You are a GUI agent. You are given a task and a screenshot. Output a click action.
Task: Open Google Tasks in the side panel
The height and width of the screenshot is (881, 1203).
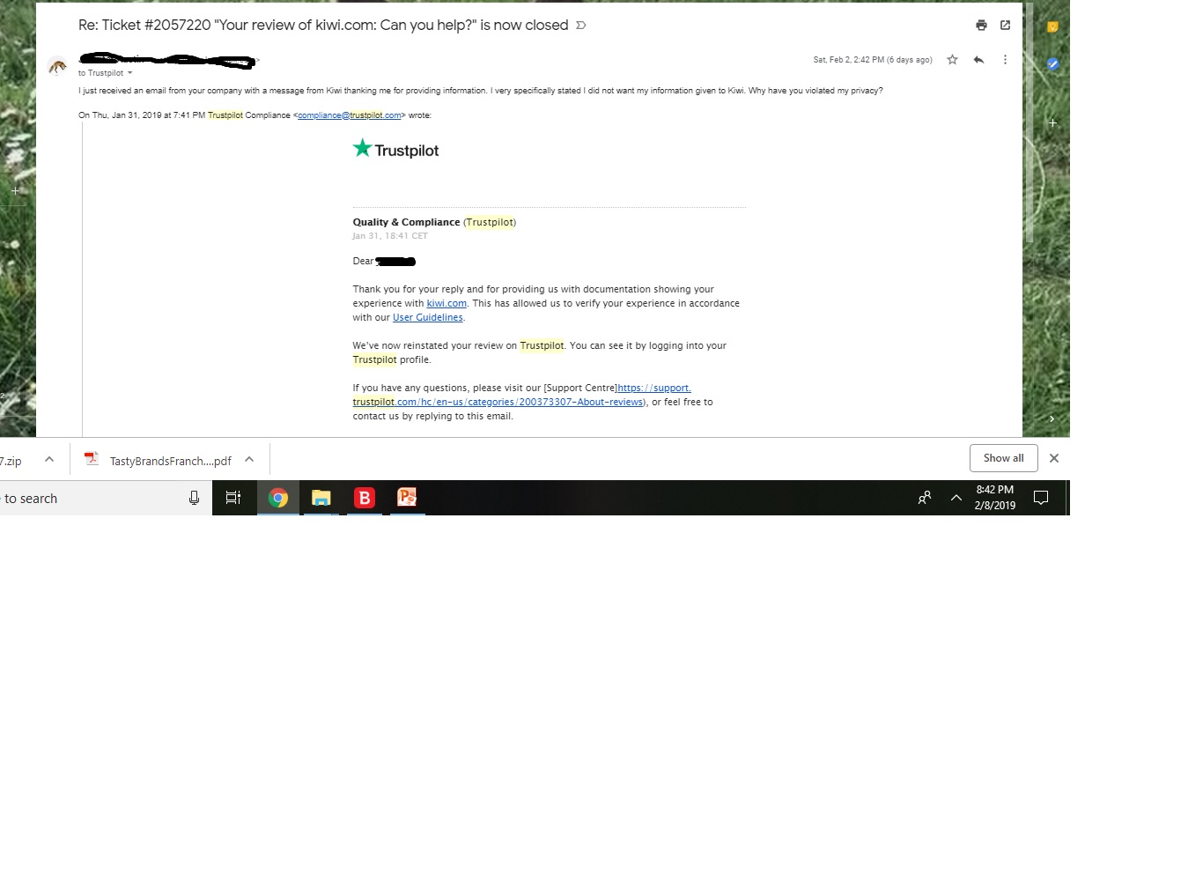pos(1053,64)
